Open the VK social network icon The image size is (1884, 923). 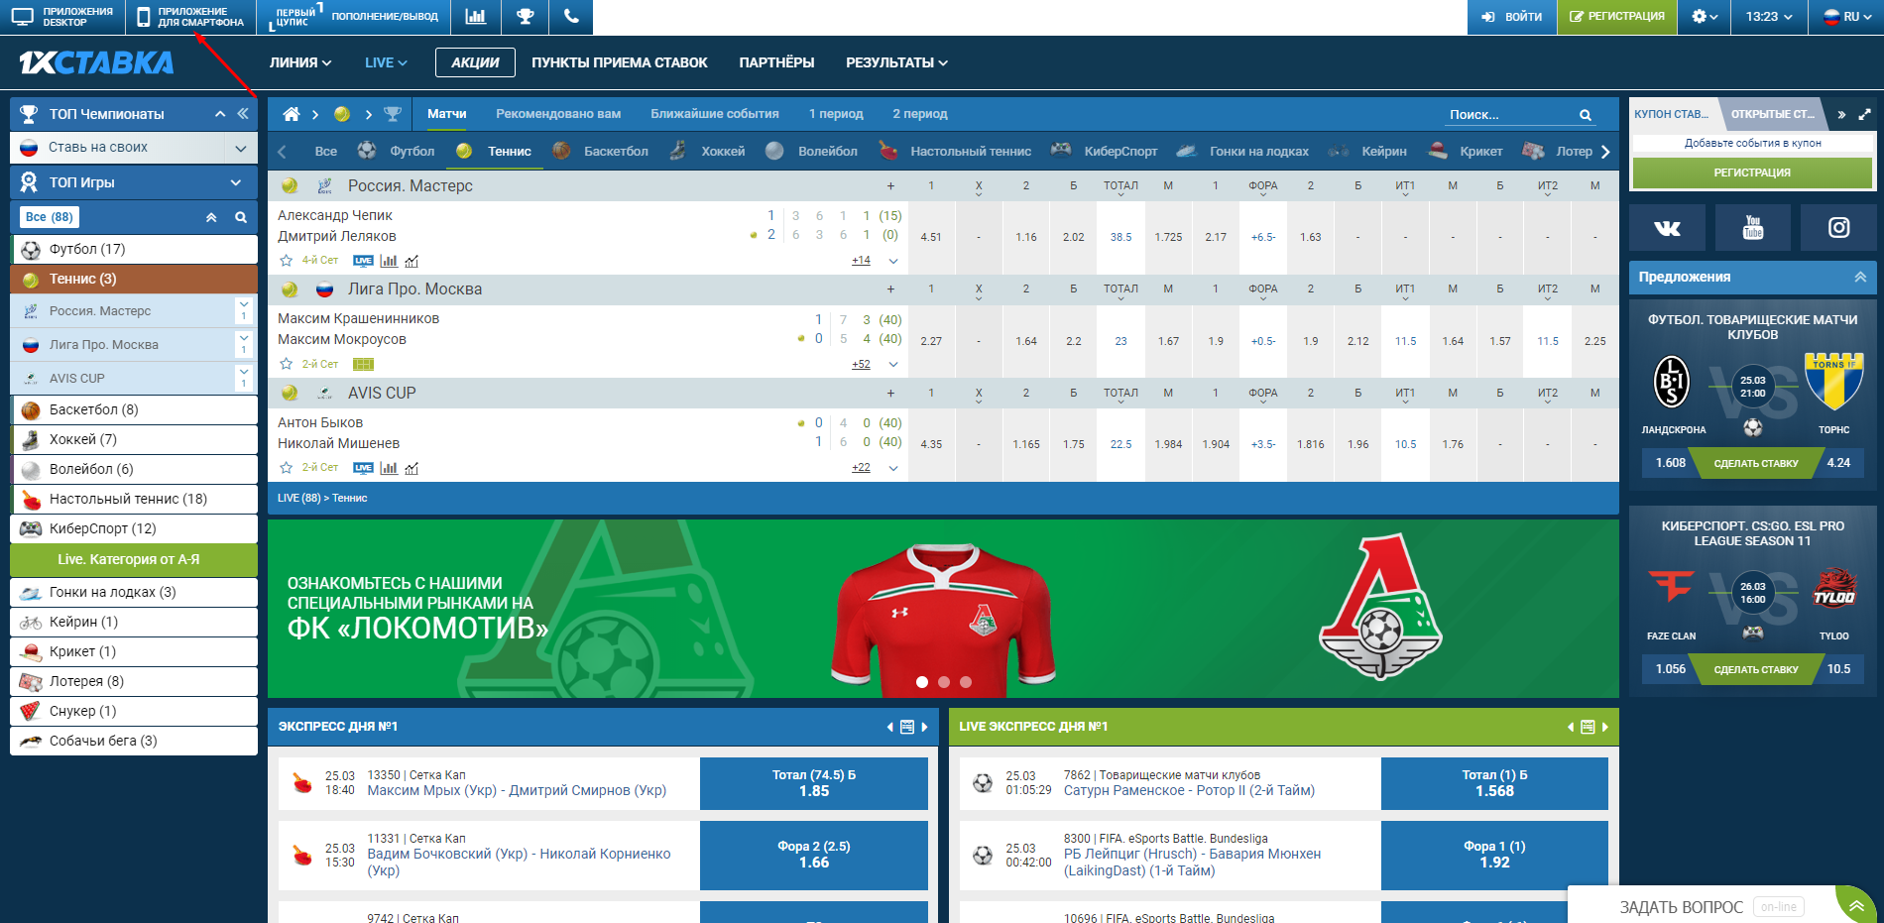[x=1667, y=228]
